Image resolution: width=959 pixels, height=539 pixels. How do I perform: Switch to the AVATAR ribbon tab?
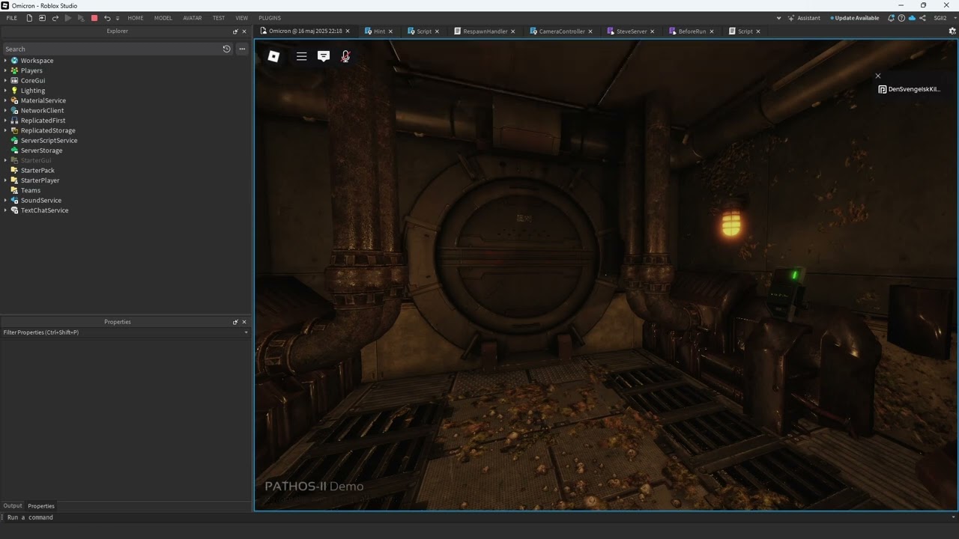click(x=193, y=18)
